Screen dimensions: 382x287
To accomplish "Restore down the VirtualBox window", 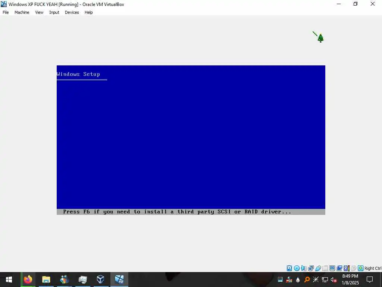I will tap(356, 4).
